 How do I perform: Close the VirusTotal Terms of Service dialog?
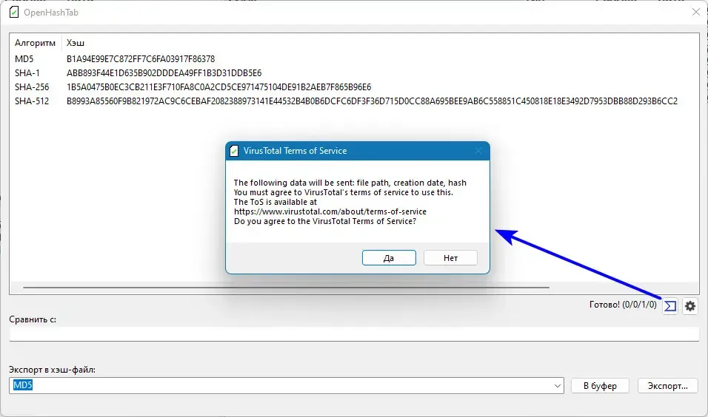click(x=478, y=151)
